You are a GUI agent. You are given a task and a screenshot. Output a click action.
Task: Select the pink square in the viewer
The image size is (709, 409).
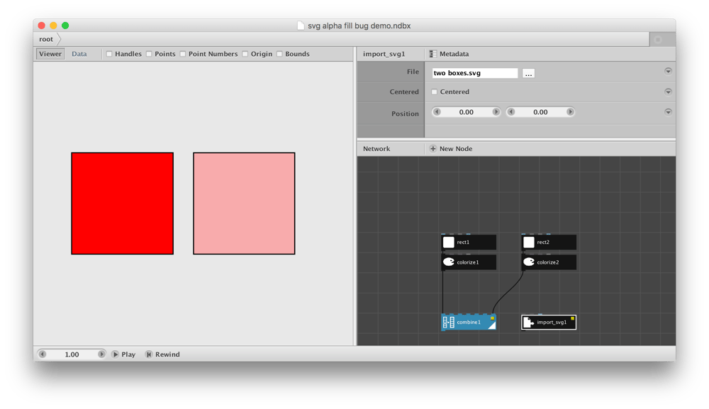click(244, 203)
